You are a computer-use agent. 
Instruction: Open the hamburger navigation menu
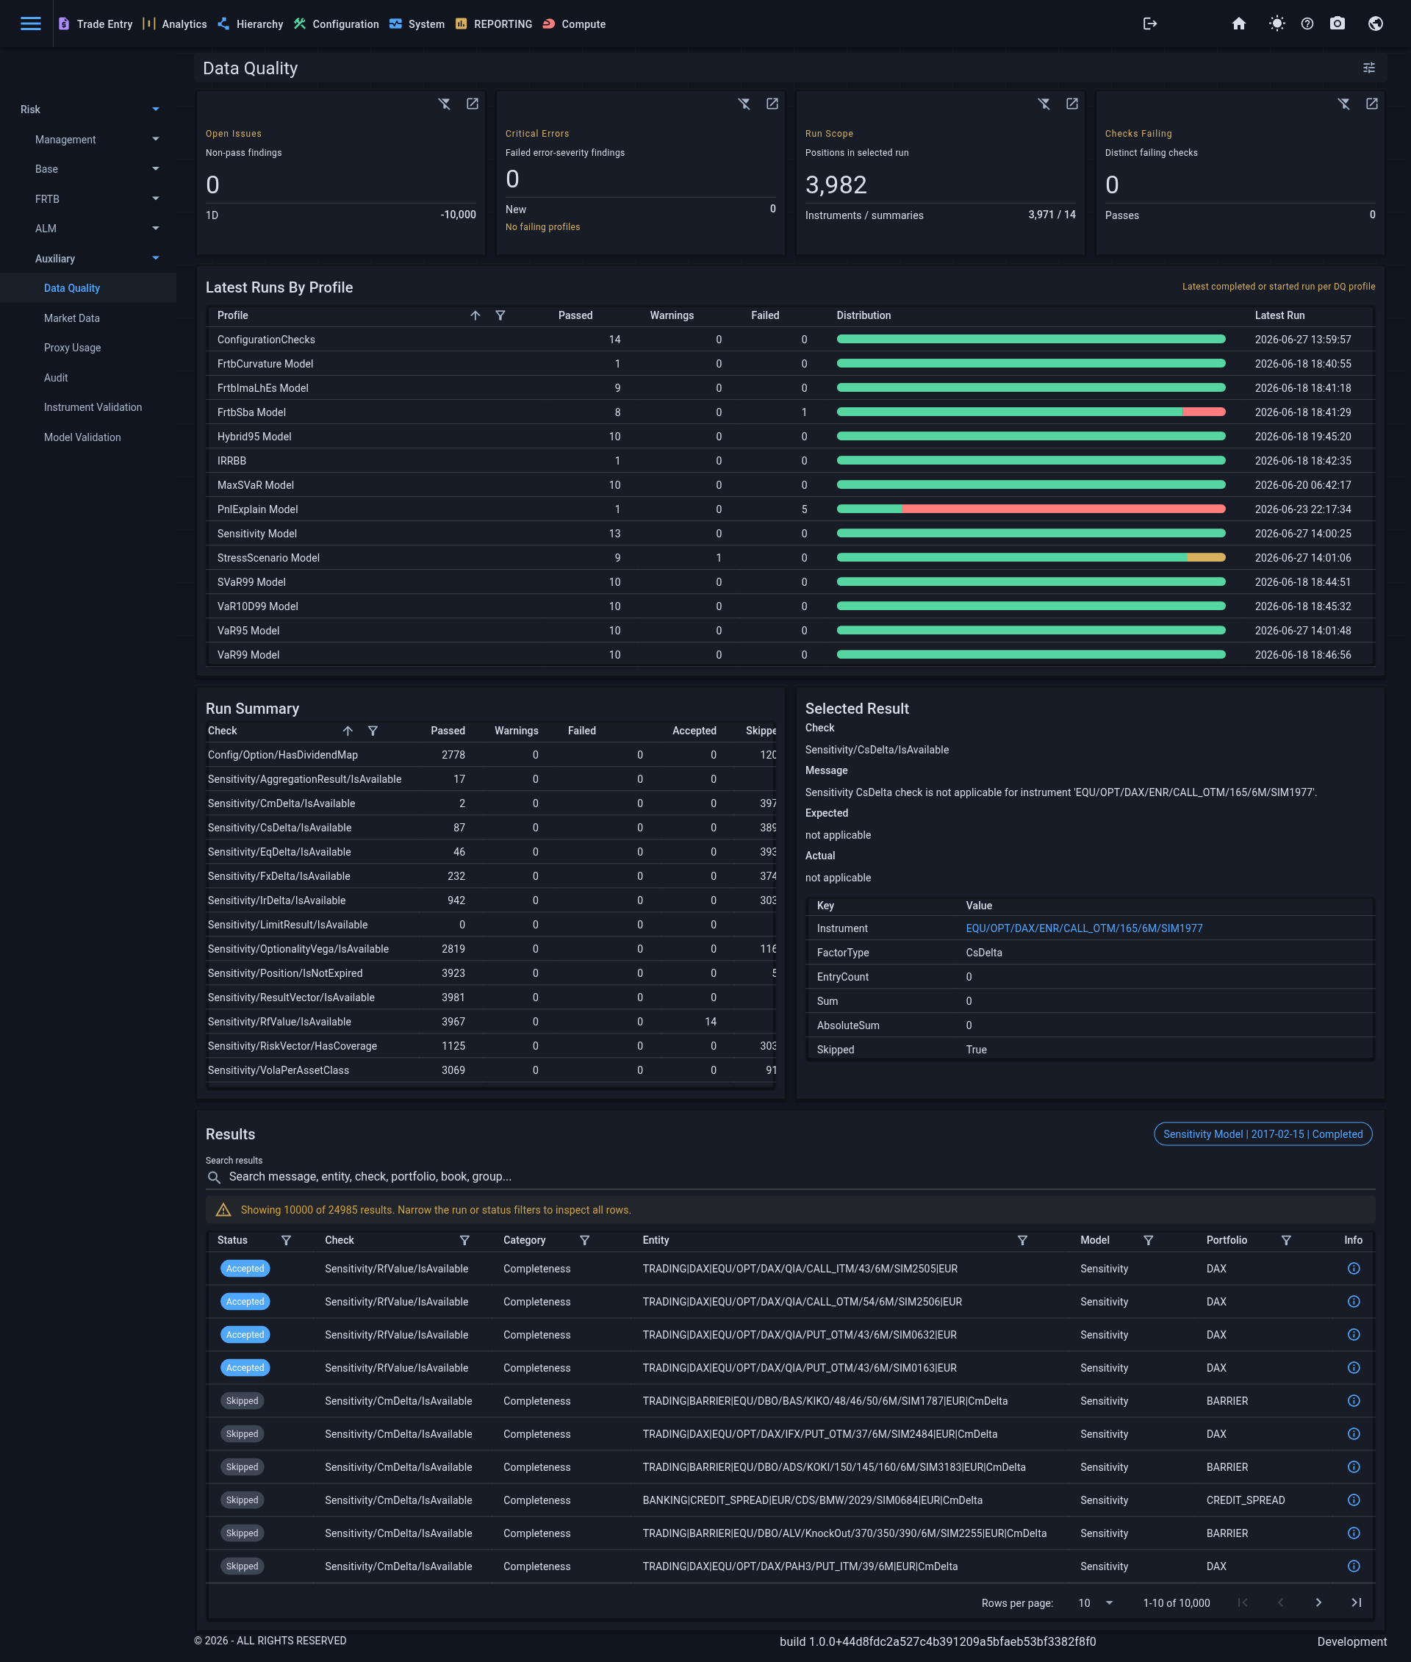click(x=30, y=24)
